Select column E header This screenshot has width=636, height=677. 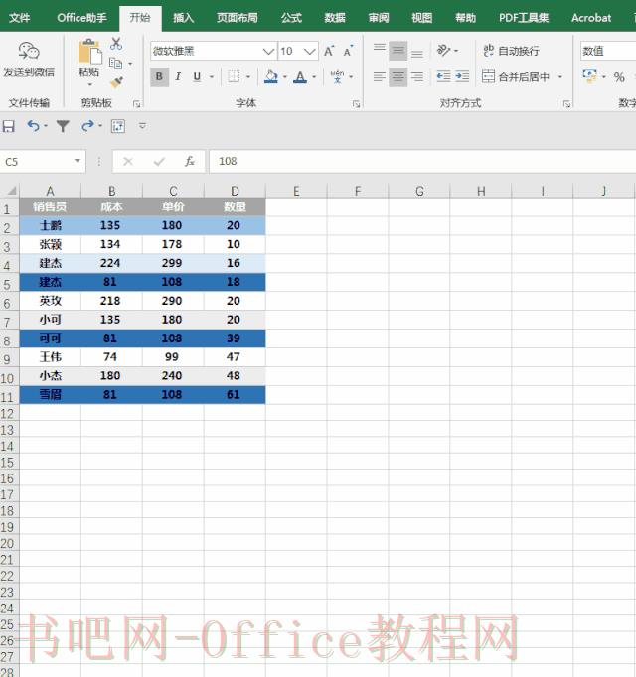296,191
